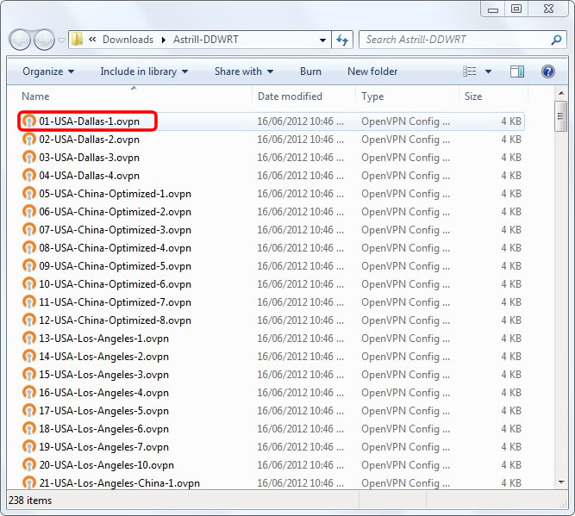Click icon of 10-USA-China-Optimized-6.ovpn
The image size is (575, 516).
[x=29, y=284]
